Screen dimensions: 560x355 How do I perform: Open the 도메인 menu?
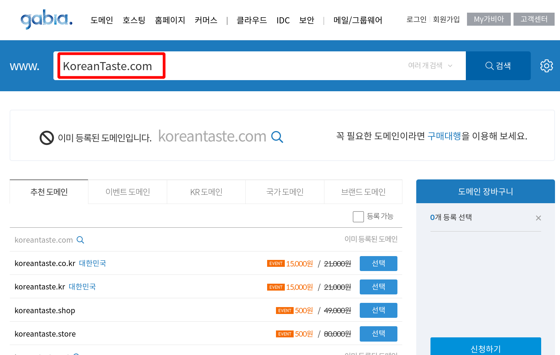(102, 20)
